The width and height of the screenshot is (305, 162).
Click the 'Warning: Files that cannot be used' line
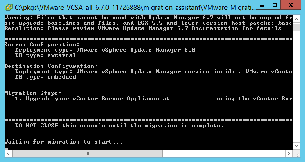click(148, 18)
